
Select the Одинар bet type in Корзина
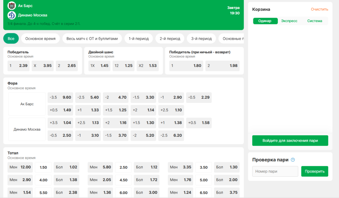tap(265, 21)
